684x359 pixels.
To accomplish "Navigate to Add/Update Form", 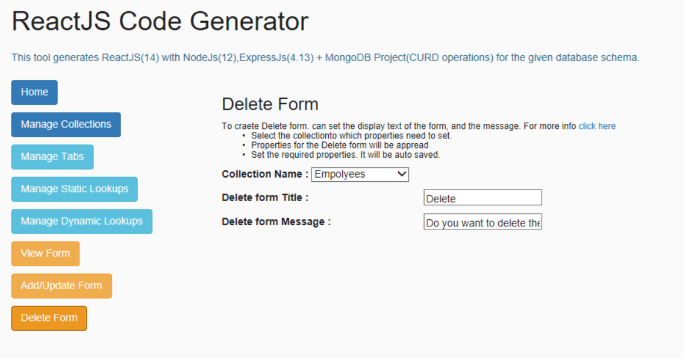I will point(62,286).
